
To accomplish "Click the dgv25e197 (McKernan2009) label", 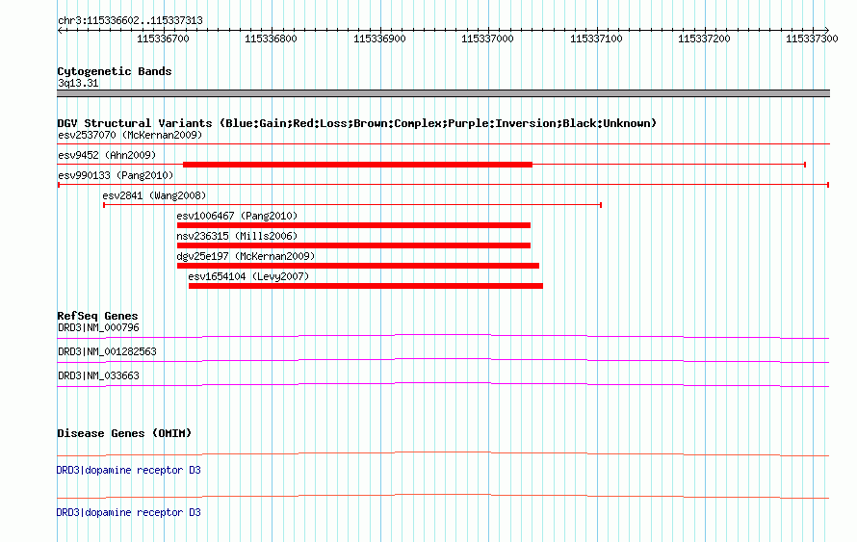I will (246, 256).
